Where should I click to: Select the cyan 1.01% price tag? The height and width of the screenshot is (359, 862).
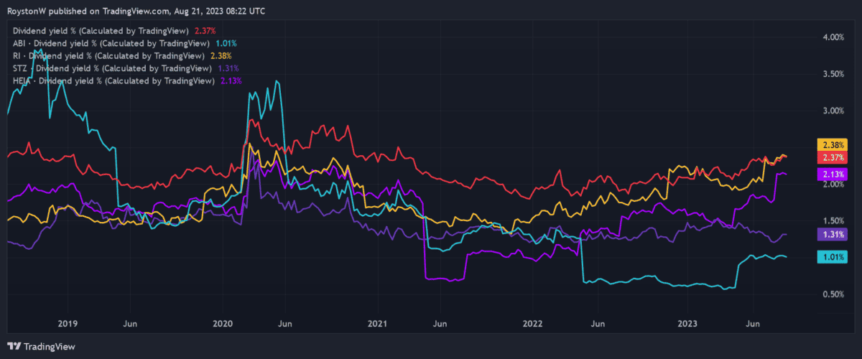(833, 256)
